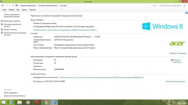Click the Control Panel taskbar button

[54, 102]
